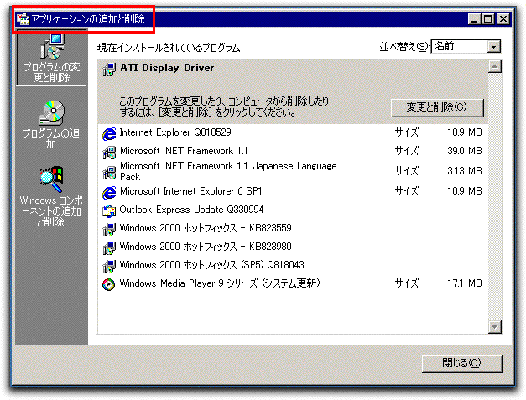The width and height of the screenshot is (526, 400).
Task: Open プログラムの変更と削除 sidebar section
Action: coord(51,58)
